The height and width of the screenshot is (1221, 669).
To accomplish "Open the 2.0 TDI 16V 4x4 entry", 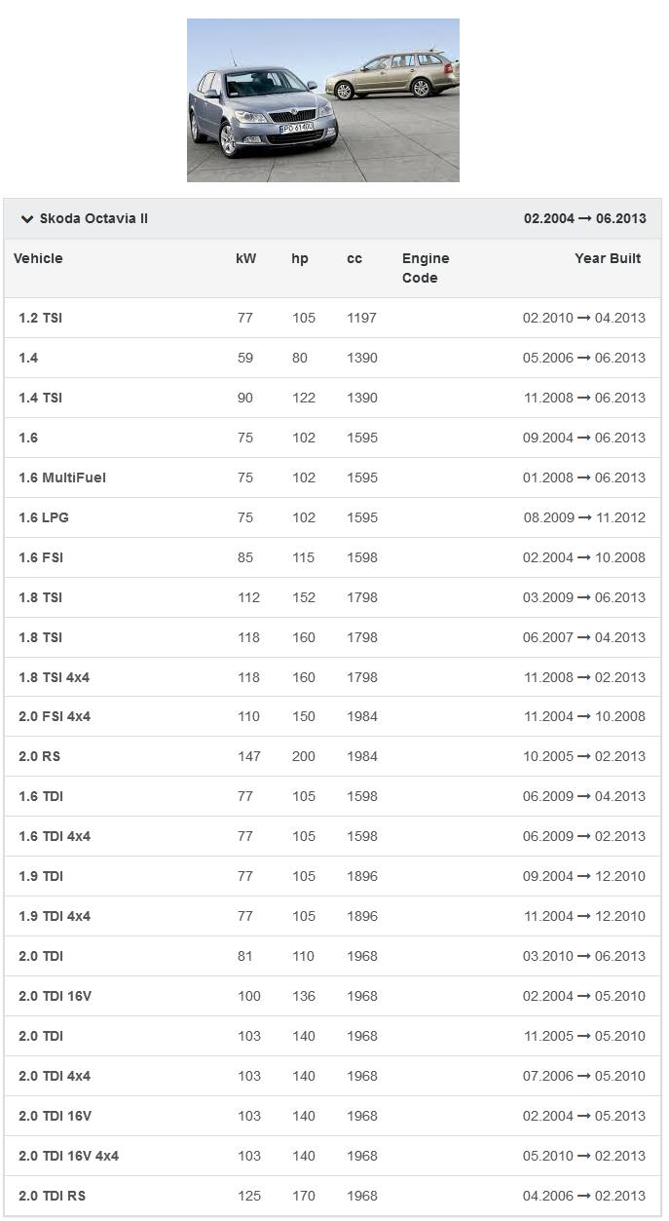I will pos(69,1156).
